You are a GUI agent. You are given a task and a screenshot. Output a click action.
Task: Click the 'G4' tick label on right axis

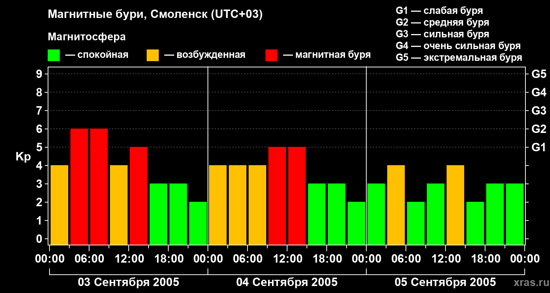click(539, 92)
